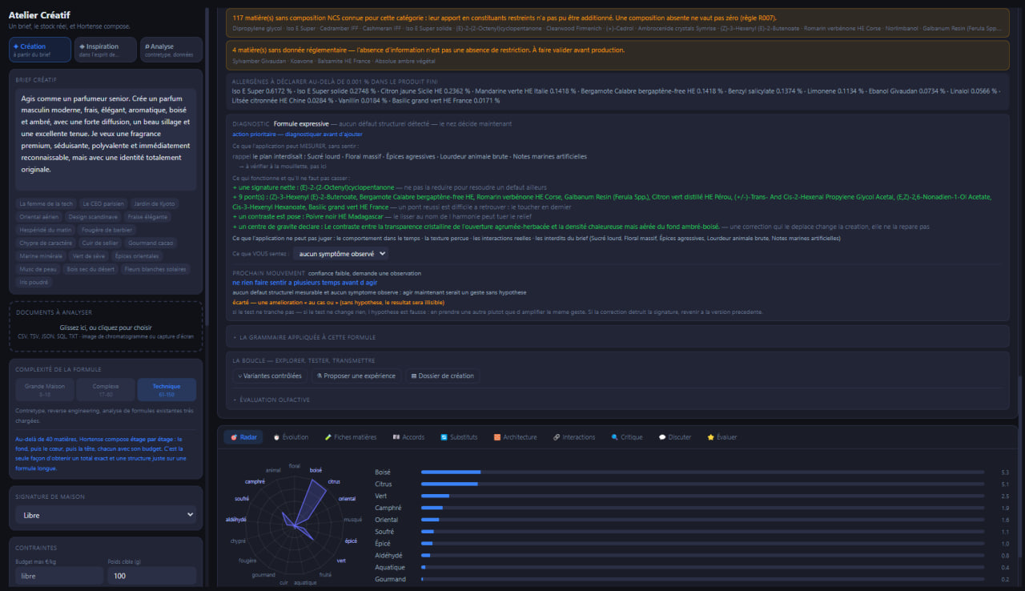Click the branch icon on Variantes contrôlées

coord(241,376)
